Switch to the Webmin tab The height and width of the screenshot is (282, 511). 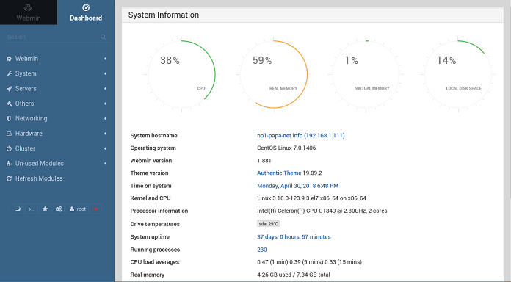click(29, 12)
